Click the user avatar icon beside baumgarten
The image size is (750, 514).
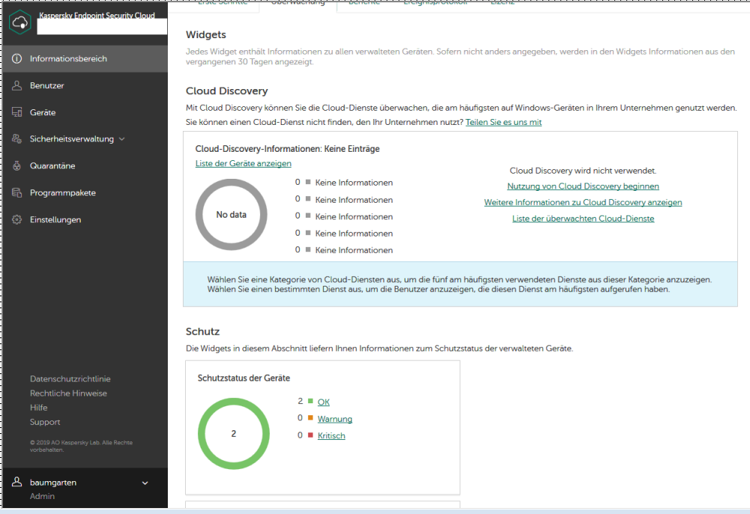(x=16, y=482)
